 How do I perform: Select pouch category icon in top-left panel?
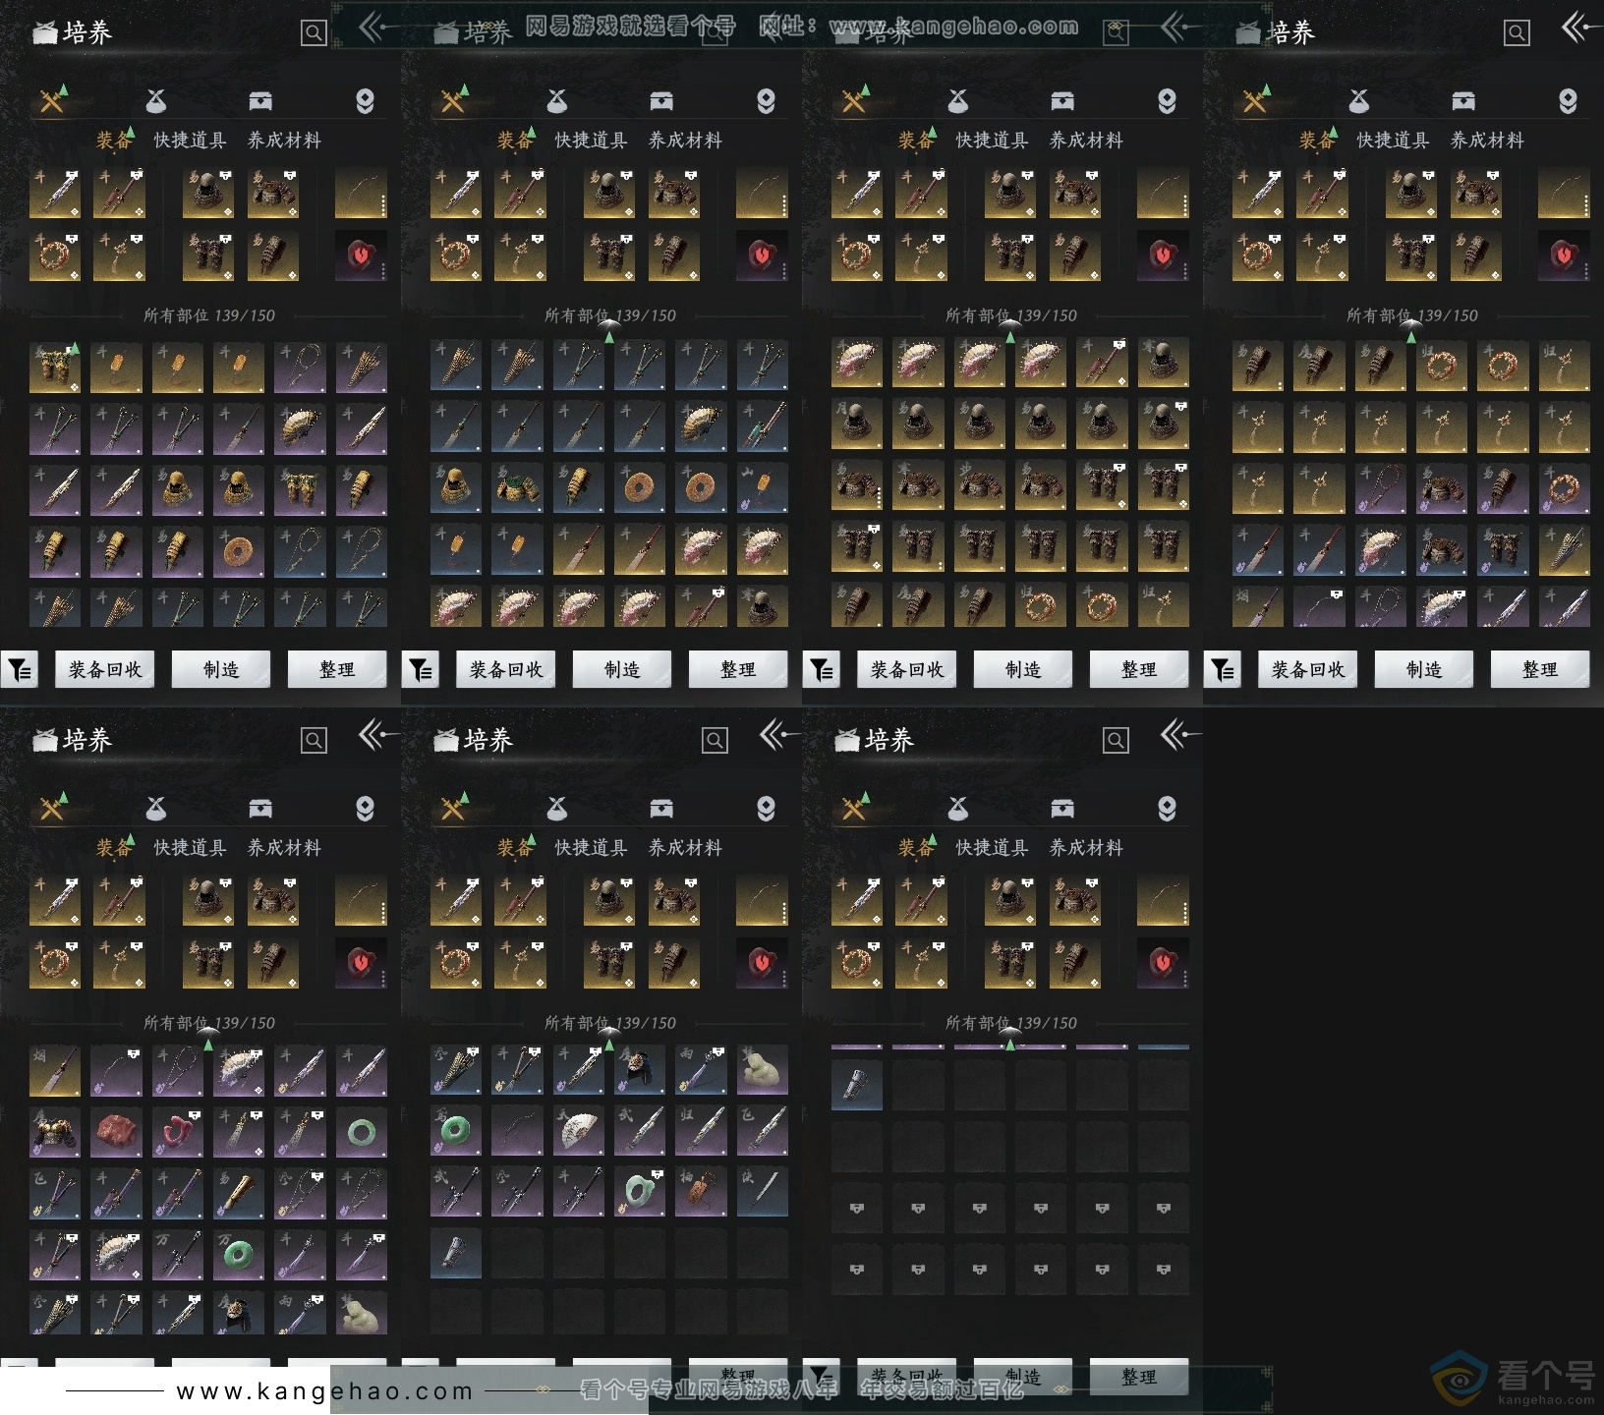coord(156,100)
